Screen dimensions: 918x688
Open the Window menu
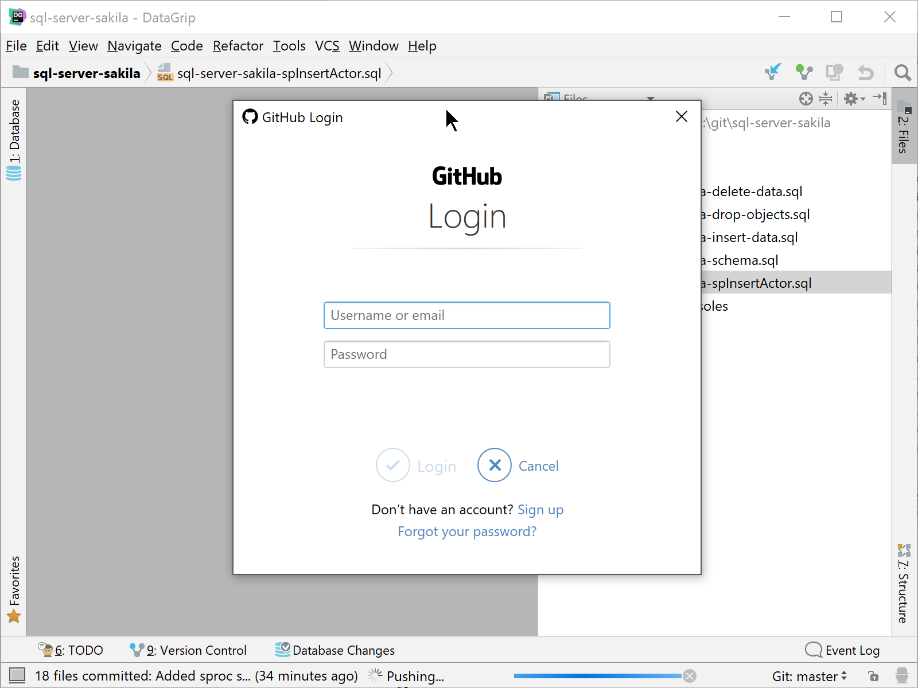(374, 46)
